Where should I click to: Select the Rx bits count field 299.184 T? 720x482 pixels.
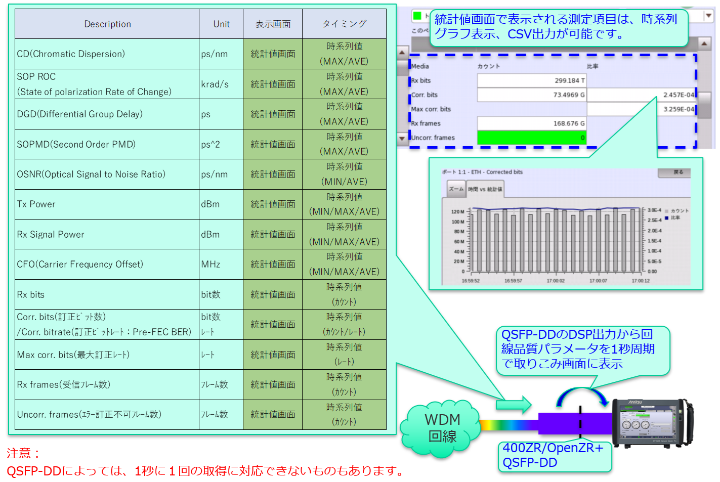tap(532, 80)
